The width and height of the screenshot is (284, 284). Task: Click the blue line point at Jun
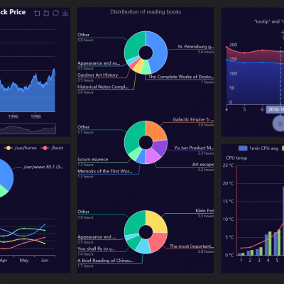coord(45,224)
